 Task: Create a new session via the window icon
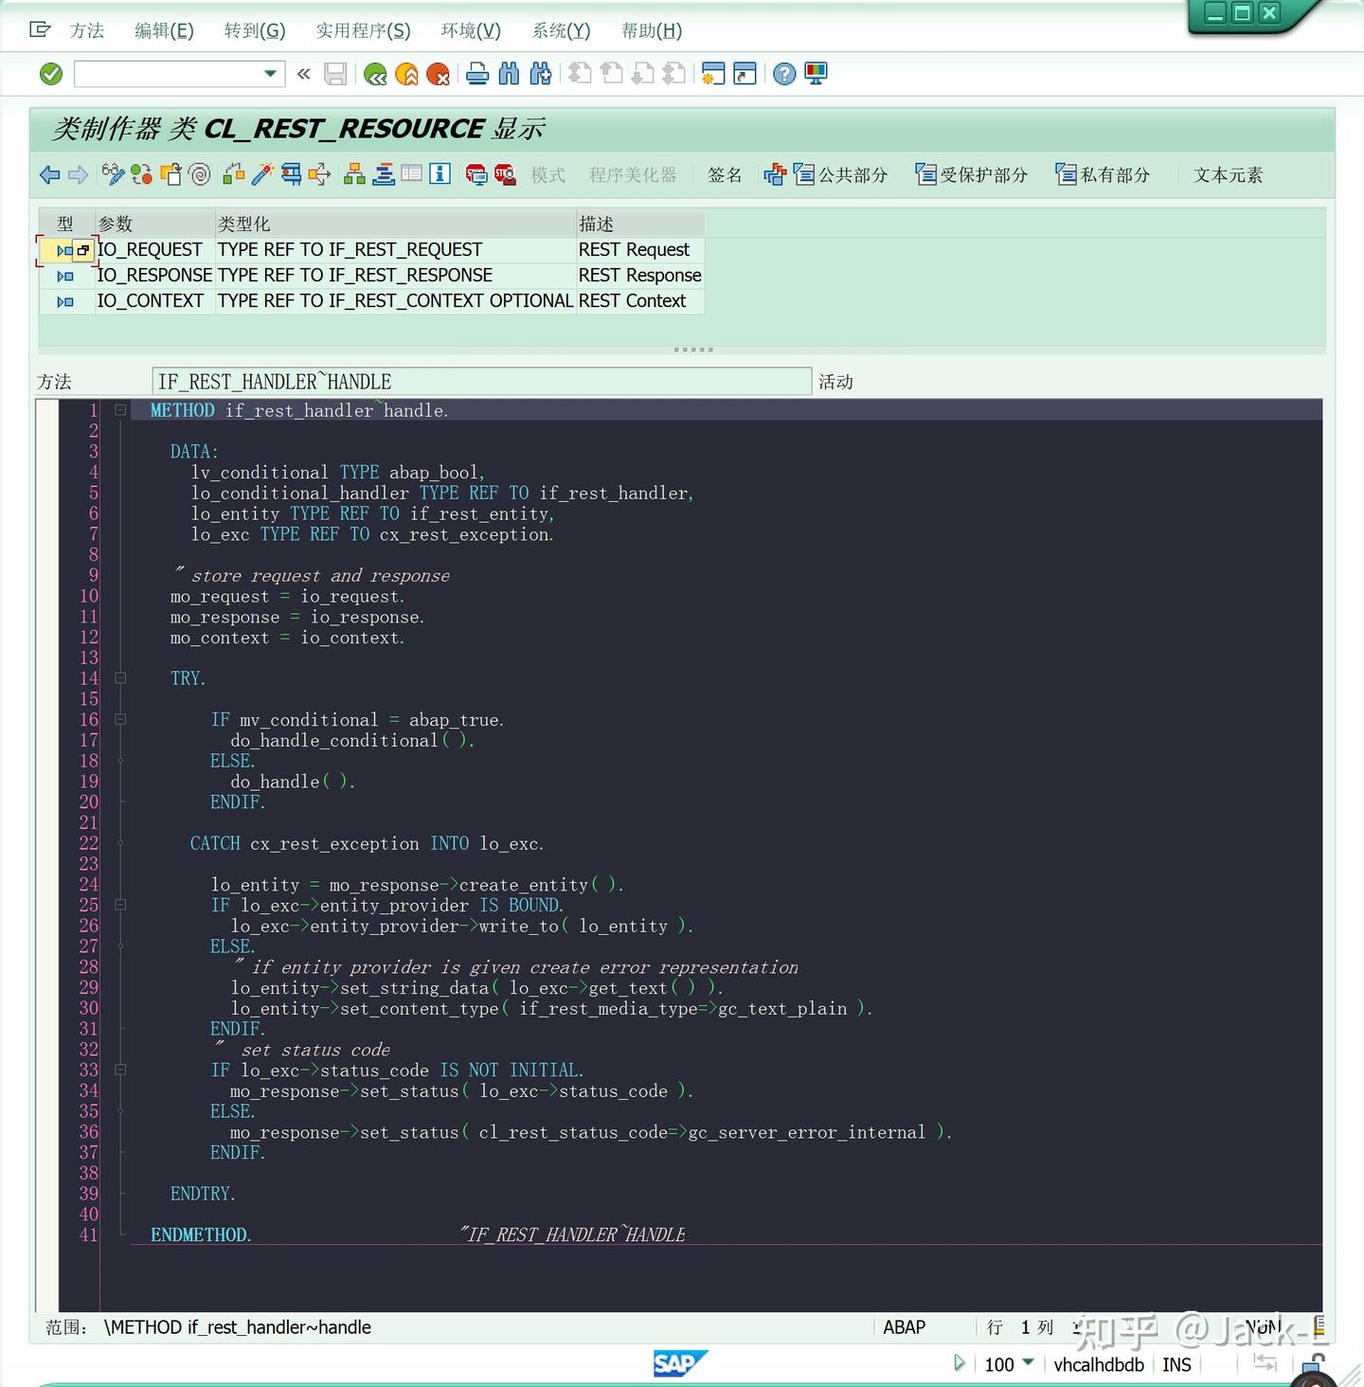pyautogui.click(x=711, y=74)
